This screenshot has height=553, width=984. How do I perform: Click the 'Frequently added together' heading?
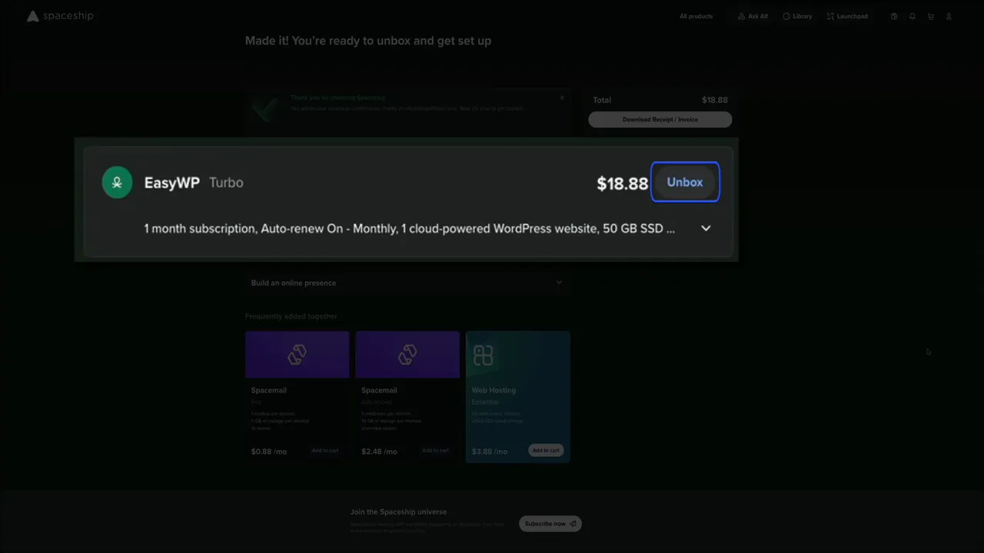click(291, 316)
